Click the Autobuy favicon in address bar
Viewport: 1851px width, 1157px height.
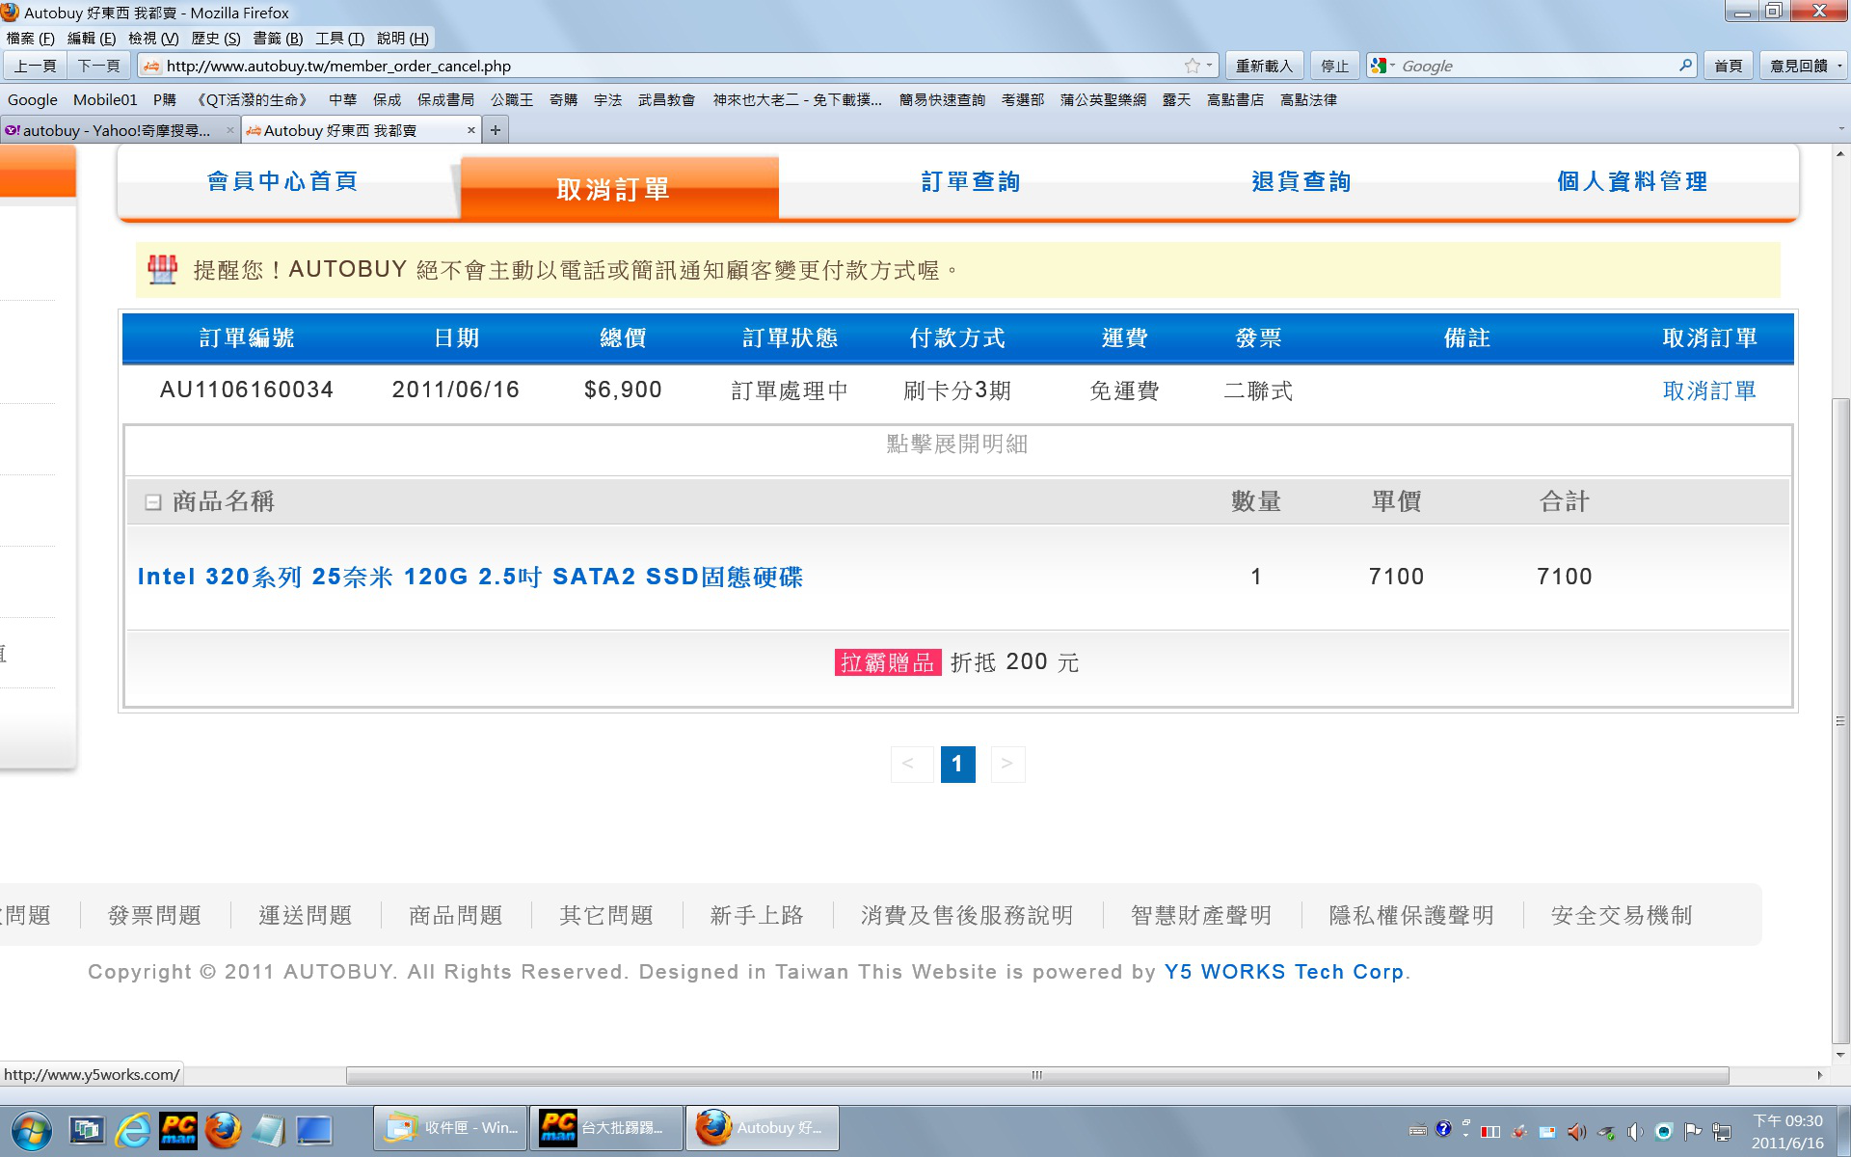coord(151,66)
